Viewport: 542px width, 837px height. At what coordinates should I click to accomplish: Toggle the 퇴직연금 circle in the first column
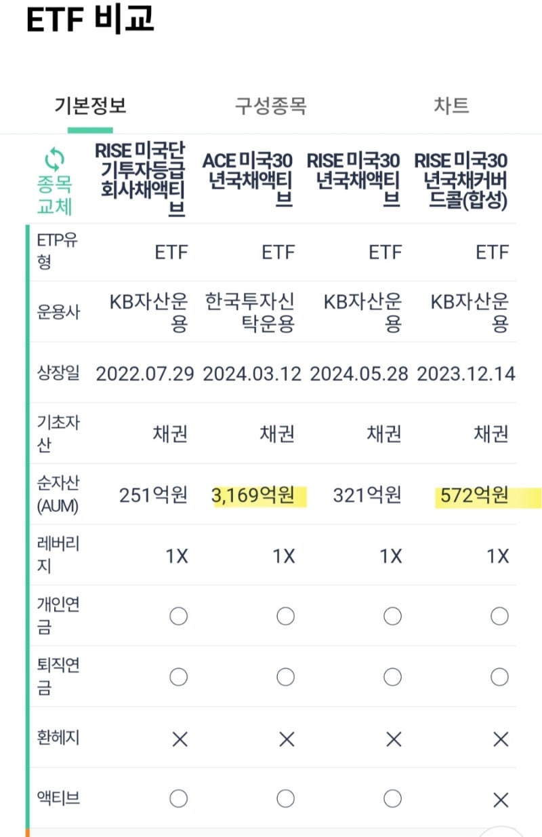(x=178, y=676)
